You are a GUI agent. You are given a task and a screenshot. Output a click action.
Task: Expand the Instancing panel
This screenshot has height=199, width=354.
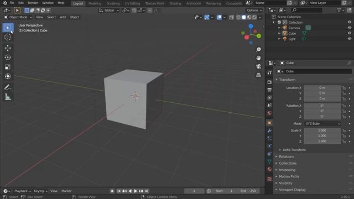point(285,170)
